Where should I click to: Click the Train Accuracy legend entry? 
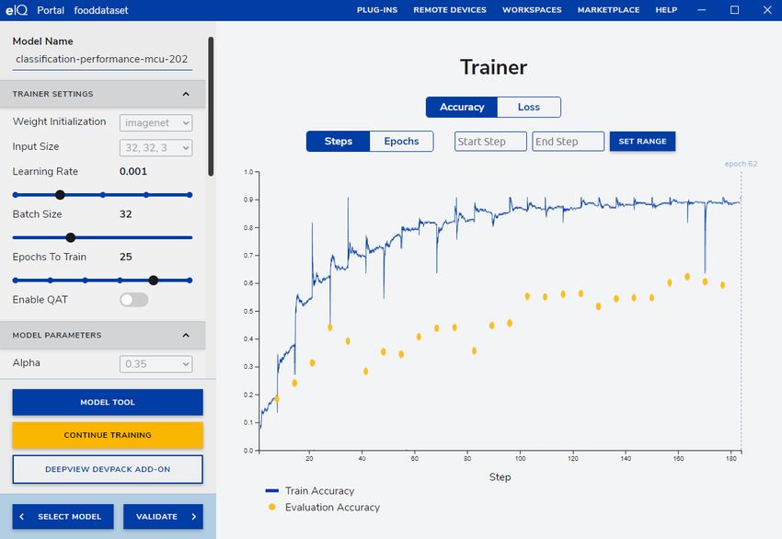310,490
